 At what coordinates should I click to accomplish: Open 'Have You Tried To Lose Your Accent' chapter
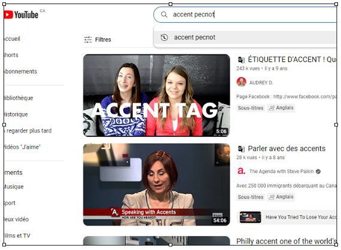tap(287, 217)
